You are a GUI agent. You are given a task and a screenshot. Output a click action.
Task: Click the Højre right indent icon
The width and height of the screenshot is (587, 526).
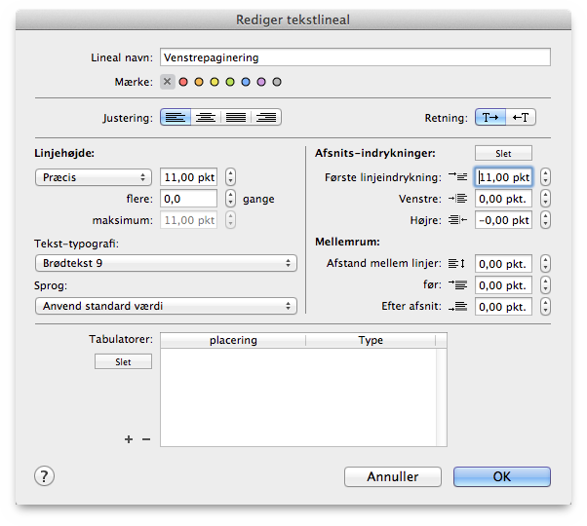pos(457,220)
